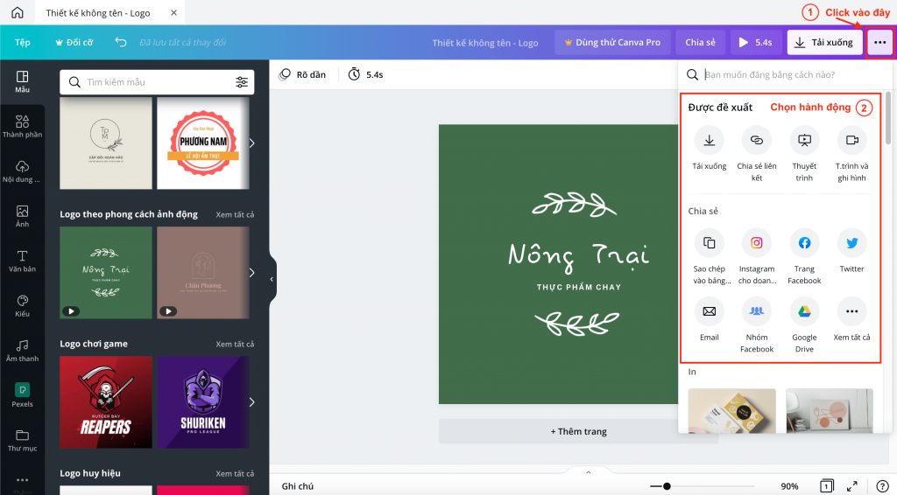Choose the Chia sẻ liên kết link icon
Image resolution: width=897 pixels, height=495 pixels.
pos(757,140)
